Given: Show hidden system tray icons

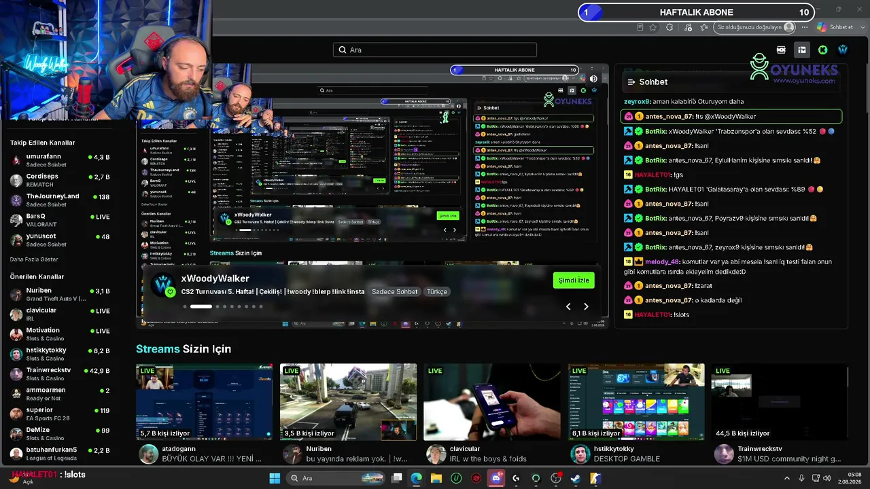Looking at the screenshot, I should tap(788, 478).
